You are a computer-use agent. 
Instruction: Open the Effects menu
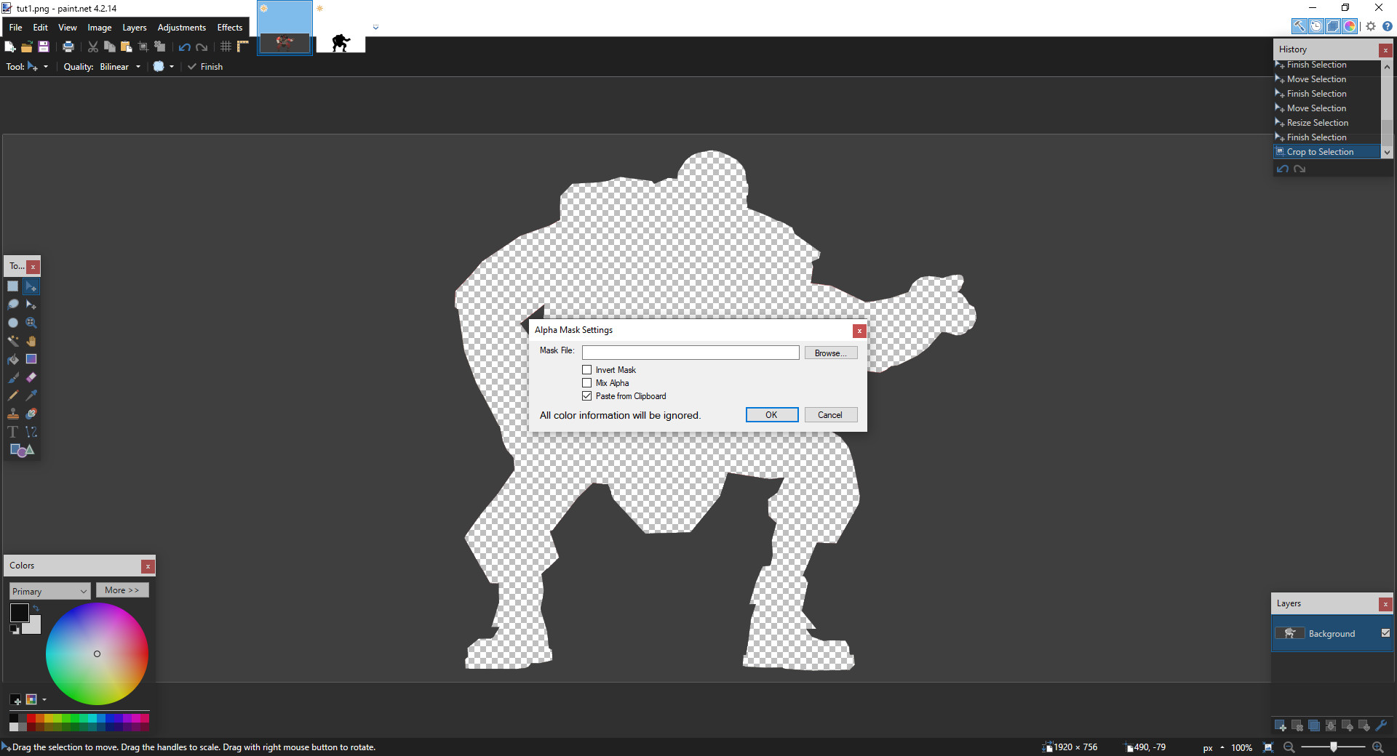(x=230, y=28)
